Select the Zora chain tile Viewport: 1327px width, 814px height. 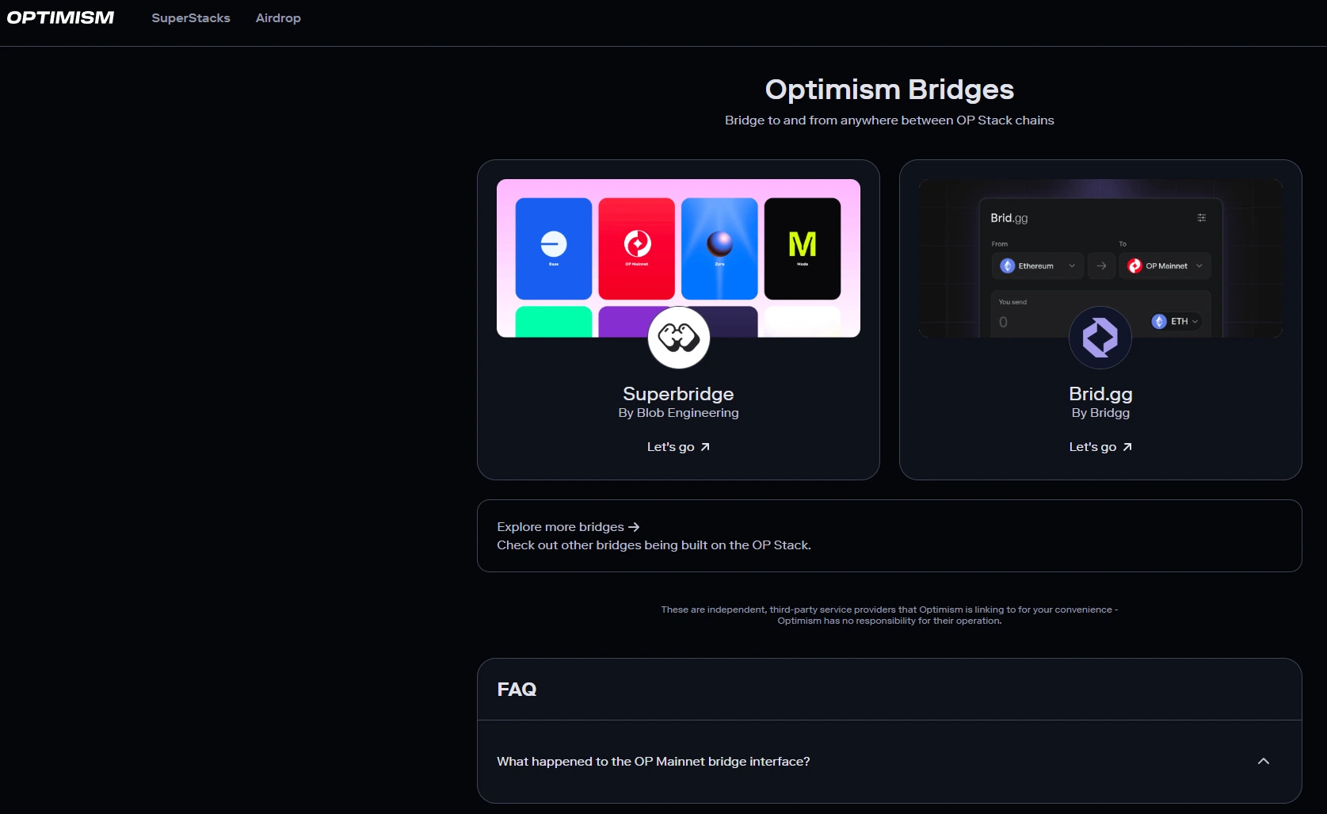coord(719,247)
